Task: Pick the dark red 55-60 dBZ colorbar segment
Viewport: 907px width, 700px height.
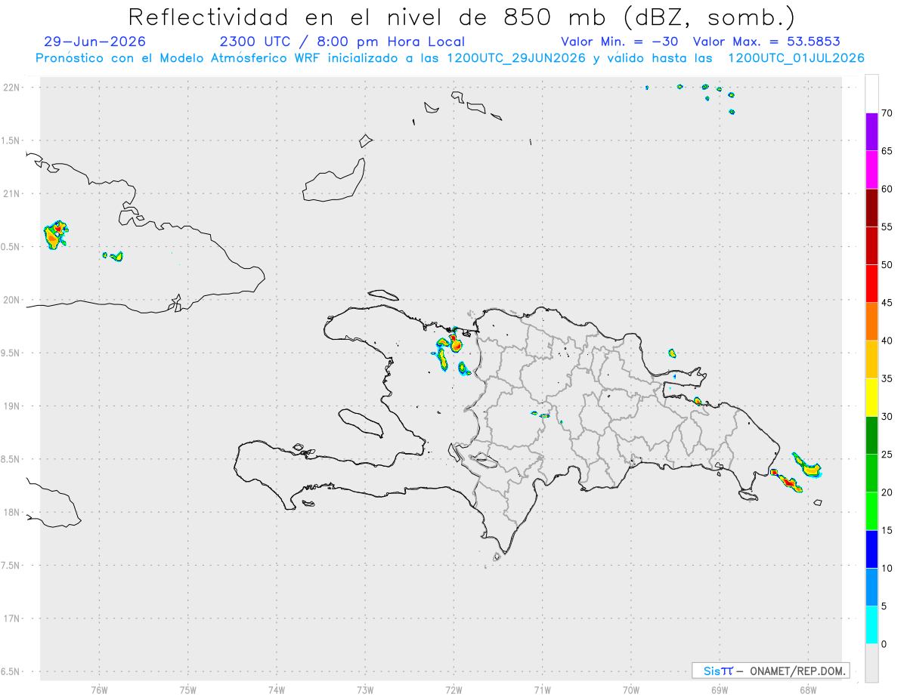Action: point(871,208)
